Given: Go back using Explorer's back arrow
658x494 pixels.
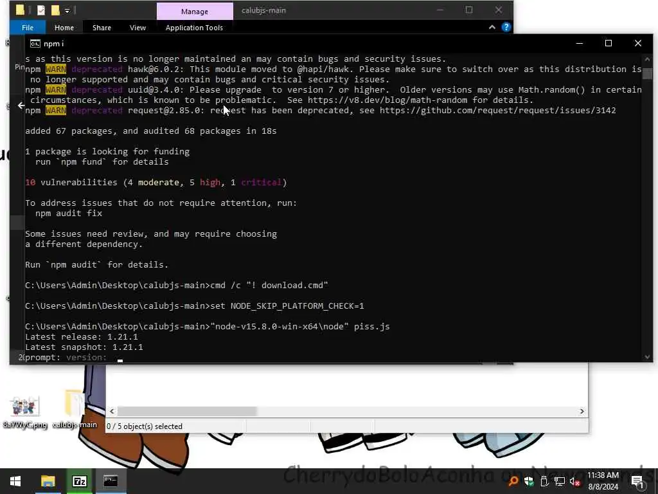Looking at the screenshot, I should click(x=21, y=105).
